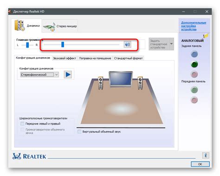Toggle the Передние левый и правый checkbox

pos(22,124)
